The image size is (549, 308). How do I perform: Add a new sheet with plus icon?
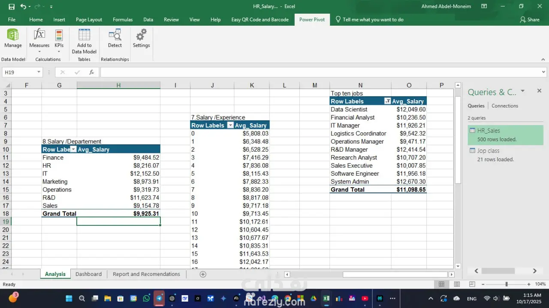[203, 274]
